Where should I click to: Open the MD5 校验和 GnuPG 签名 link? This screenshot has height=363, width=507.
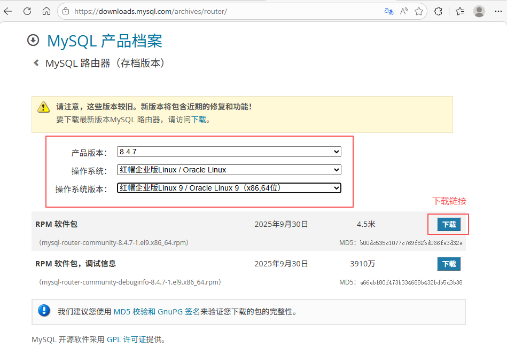click(x=157, y=312)
